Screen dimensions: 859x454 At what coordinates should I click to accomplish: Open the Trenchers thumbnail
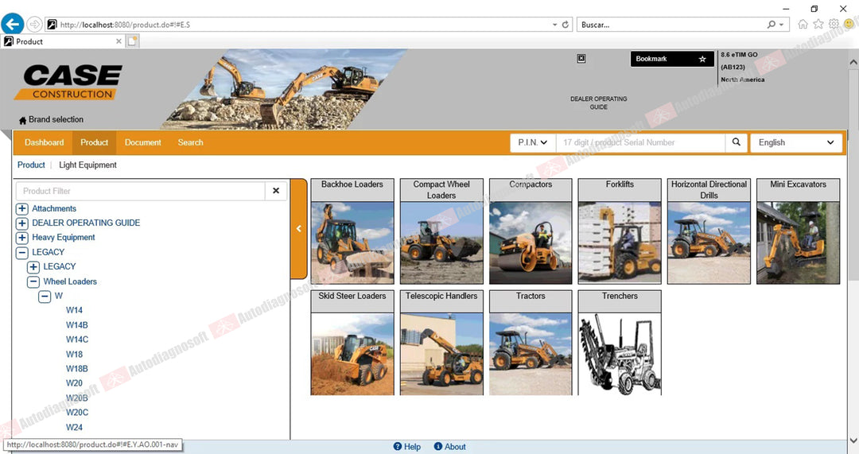(620, 343)
